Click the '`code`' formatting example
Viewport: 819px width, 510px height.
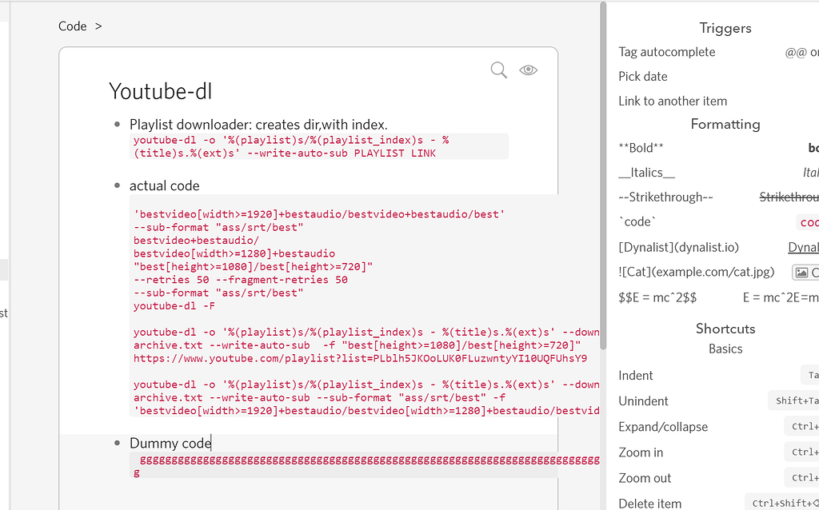pos(636,222)
